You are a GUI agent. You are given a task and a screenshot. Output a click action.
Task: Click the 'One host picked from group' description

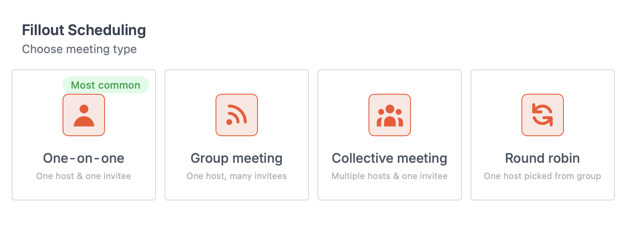click(542, 176)
